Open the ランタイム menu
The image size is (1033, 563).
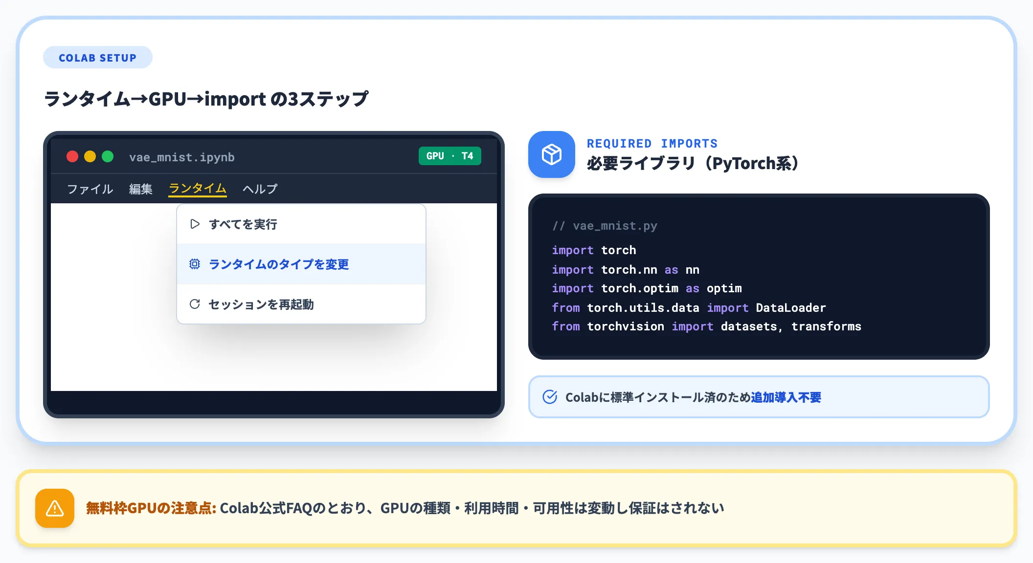198,189
